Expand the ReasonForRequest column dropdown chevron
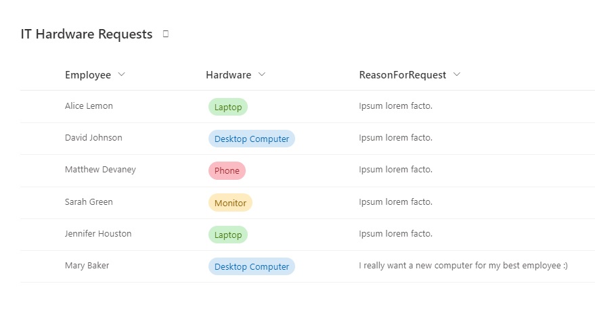 457,74
